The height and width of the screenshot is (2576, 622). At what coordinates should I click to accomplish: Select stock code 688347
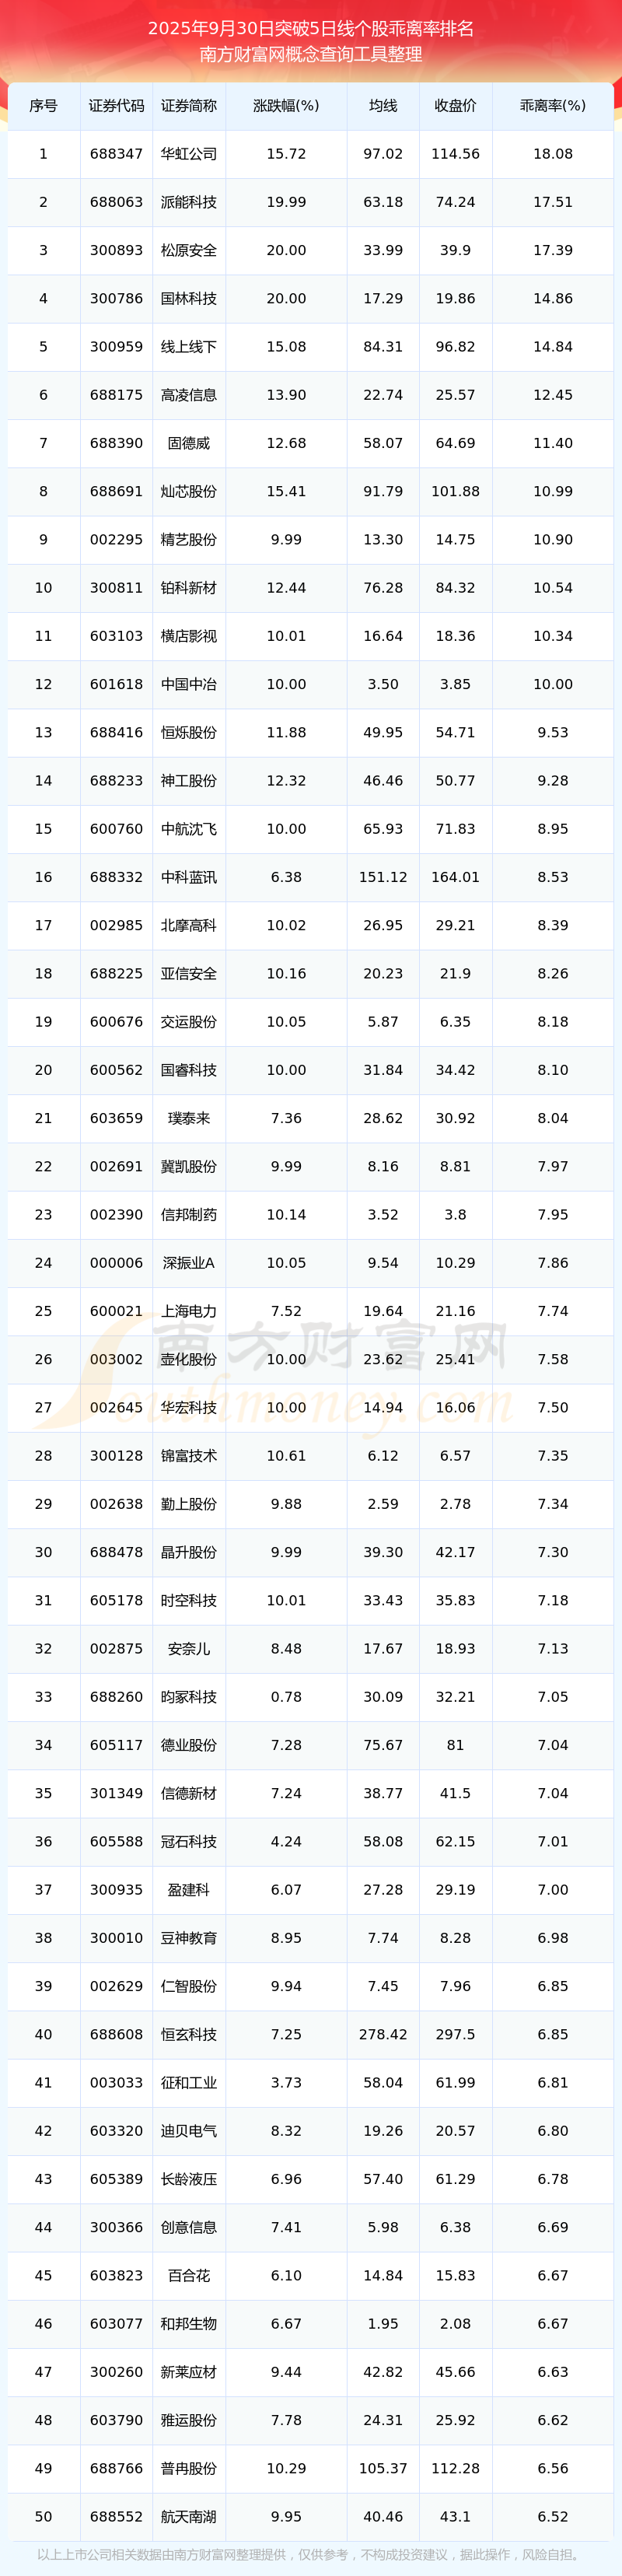click(116, 154)
